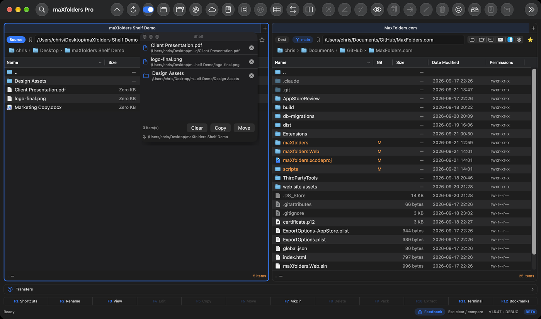Click the Shelf Copy button
This screenshot has width=541, height=319.
(x=221, y=128)
